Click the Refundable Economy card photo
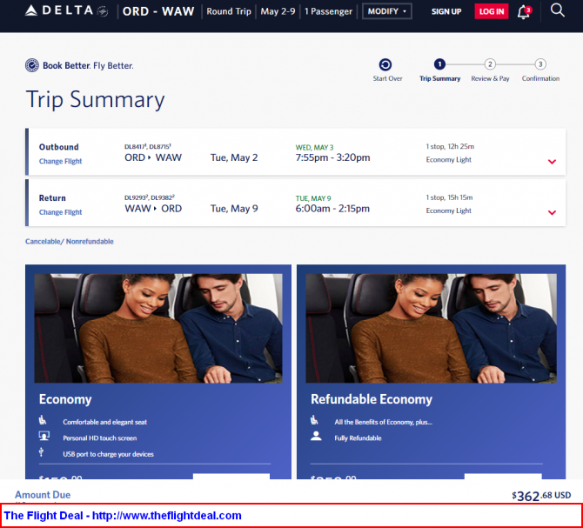Screen dimensions: 583x528 coord(431,328)
